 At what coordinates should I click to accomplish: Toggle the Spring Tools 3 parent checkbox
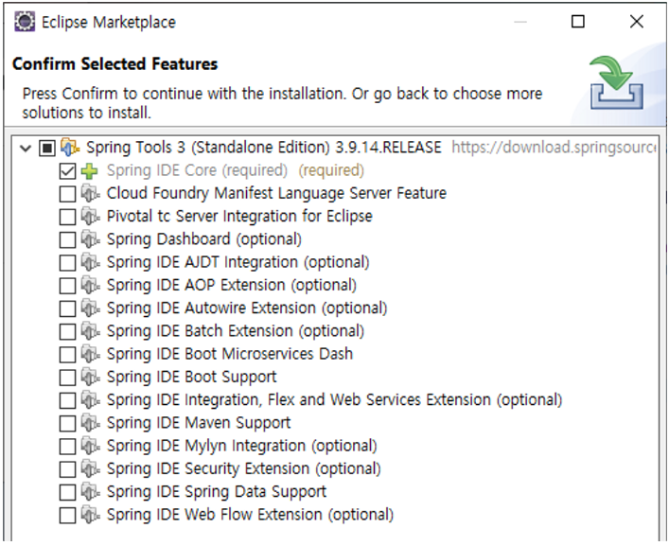pyautogui.click(x=47, y=148)
